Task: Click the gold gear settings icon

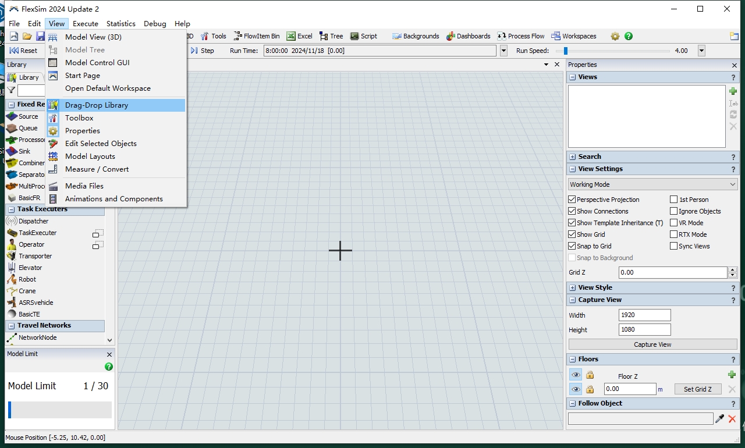Action: pos(615,36)
